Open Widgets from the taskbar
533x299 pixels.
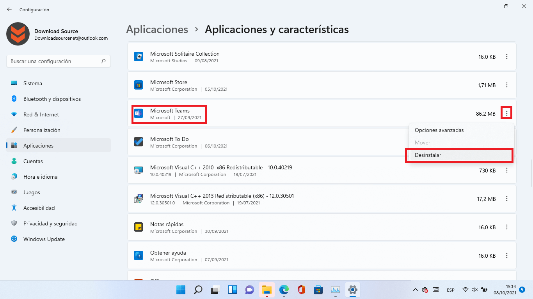233,290
